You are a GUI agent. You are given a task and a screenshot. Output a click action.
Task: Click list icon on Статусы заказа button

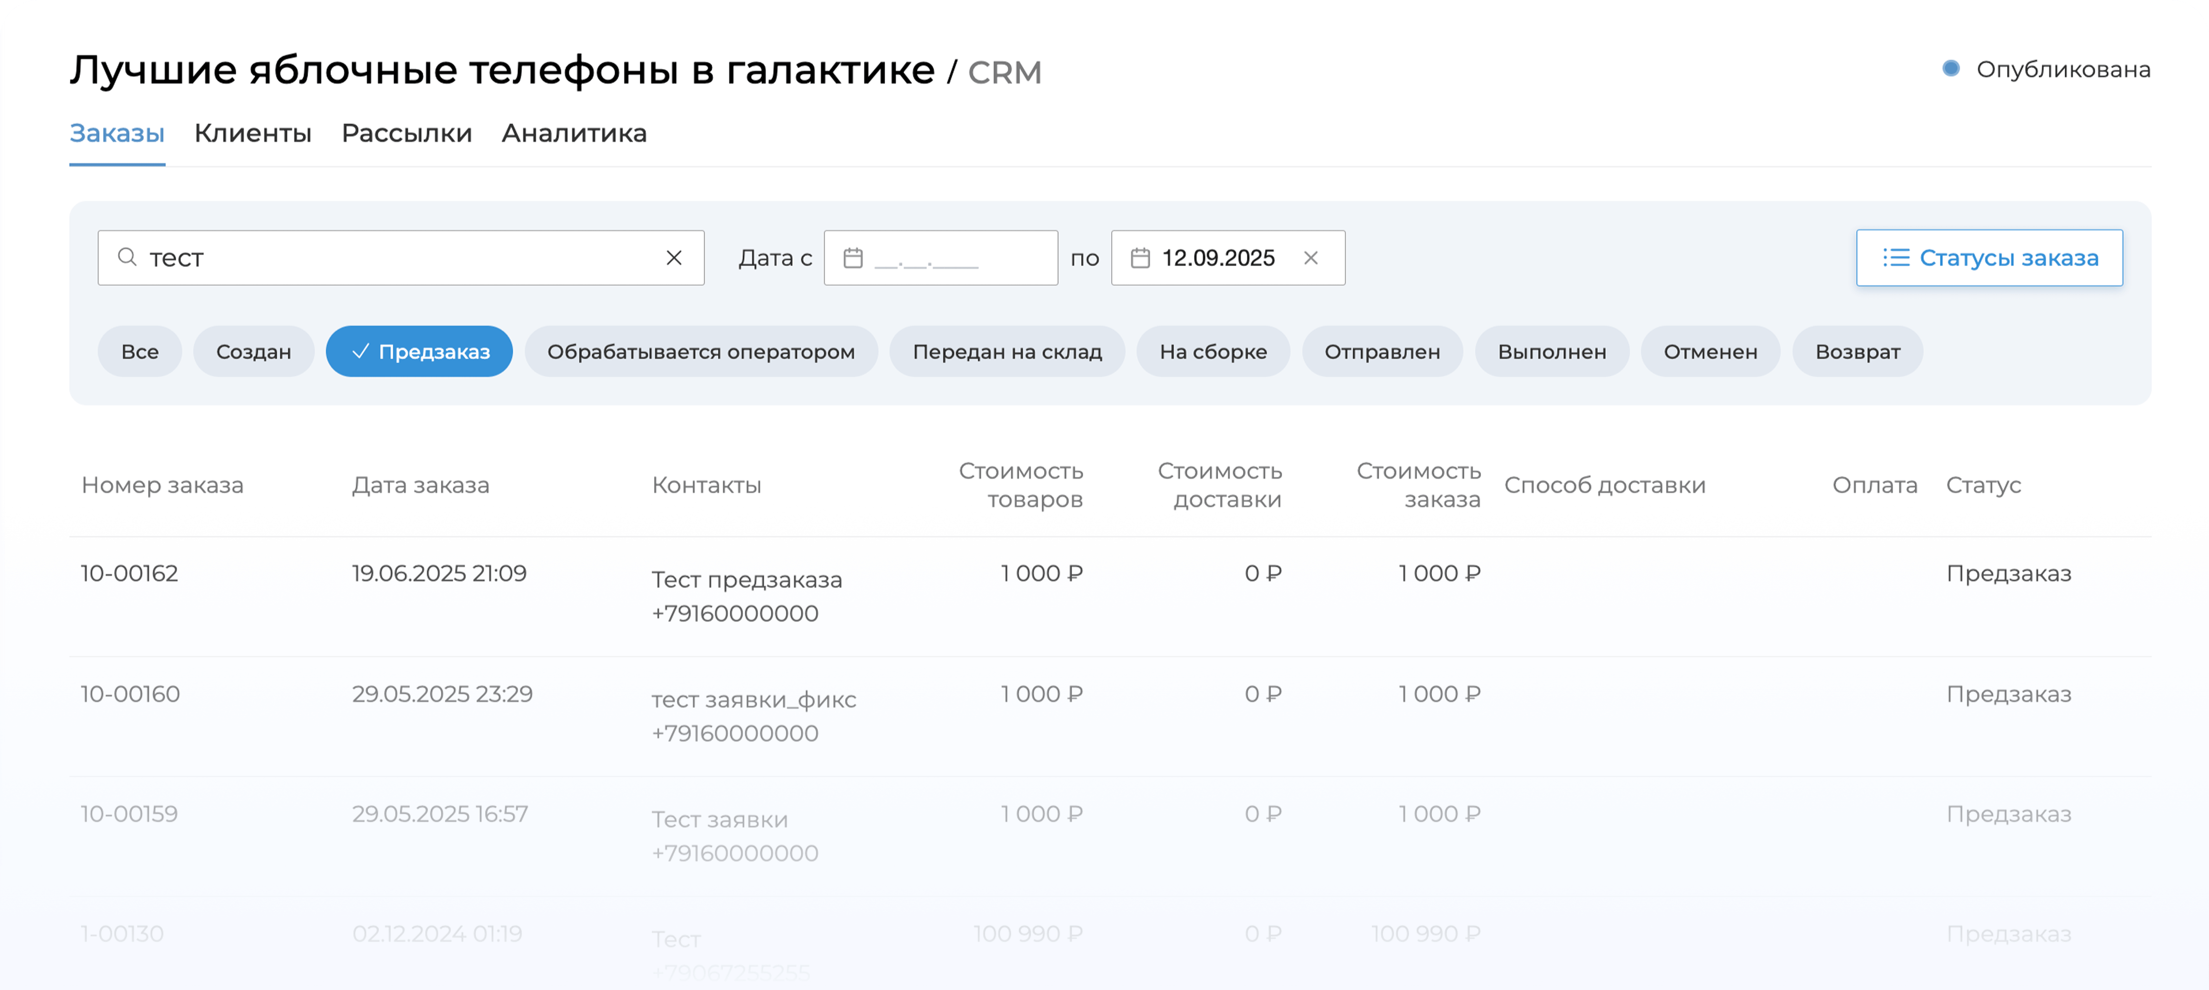tap(1895, 257)
